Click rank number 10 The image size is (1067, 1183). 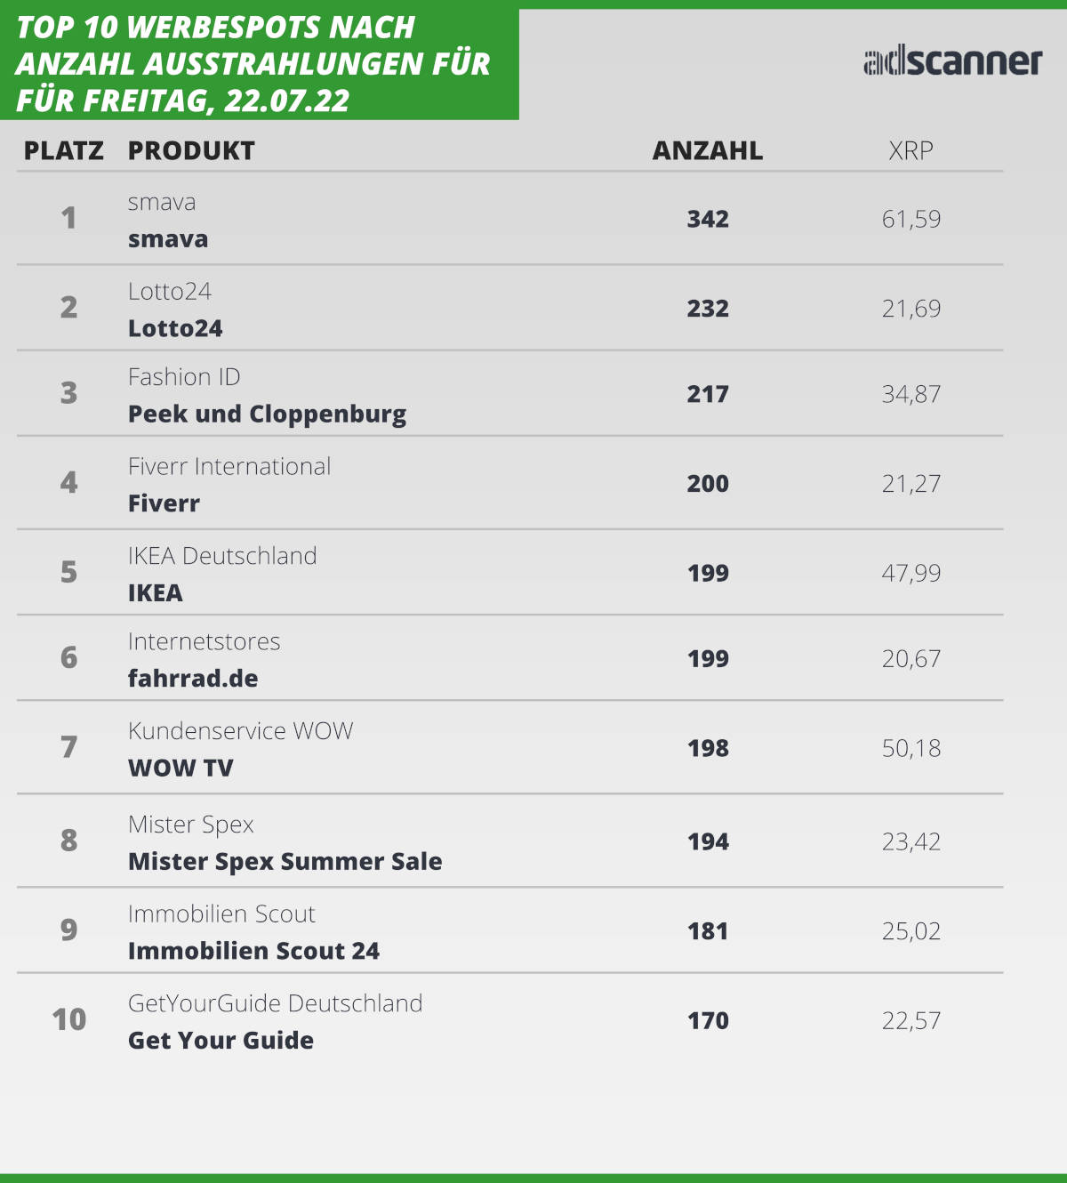(x=69, y=1019)
